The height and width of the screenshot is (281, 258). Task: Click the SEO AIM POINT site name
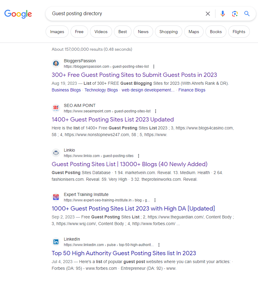coord(80,105)
